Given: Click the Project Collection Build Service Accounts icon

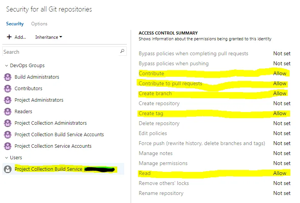Looking at the screenshot, I should 8,135.
